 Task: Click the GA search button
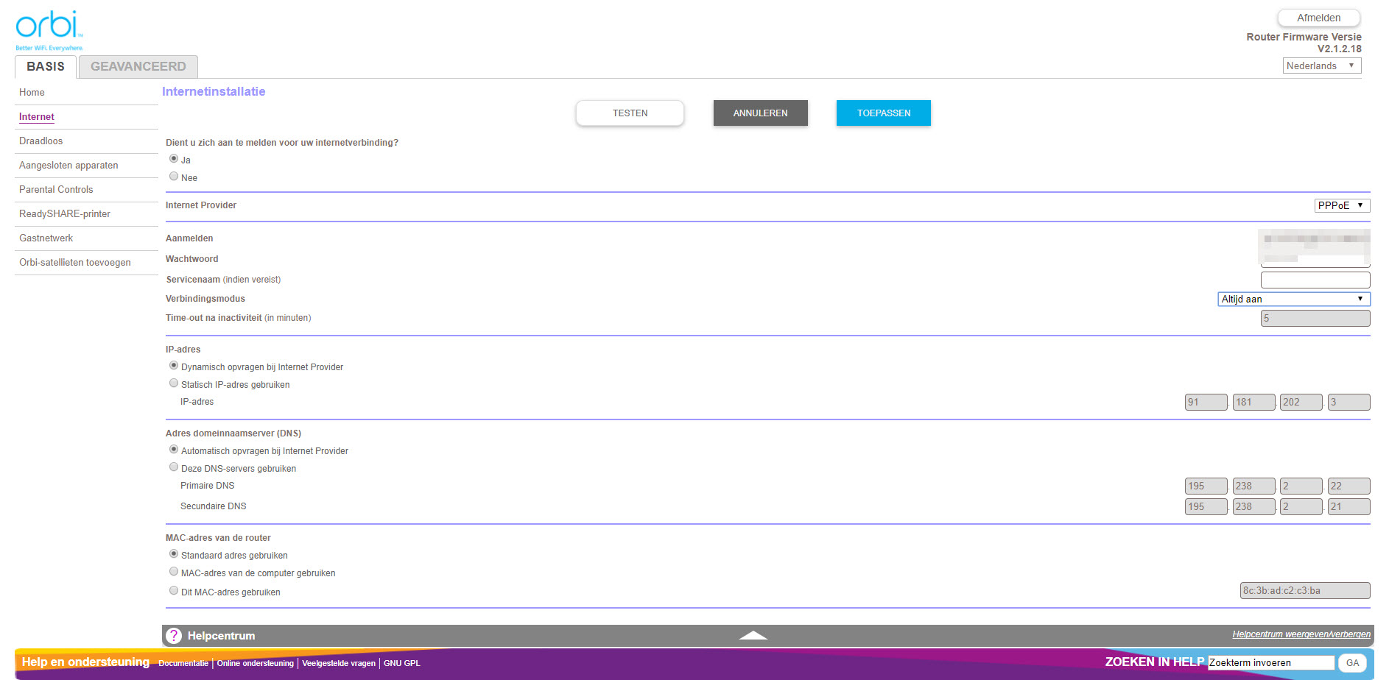[1352, 663]
